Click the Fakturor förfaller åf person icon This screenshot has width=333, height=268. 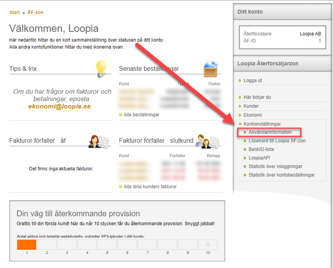pyautogui.click(x=99, y=141)
